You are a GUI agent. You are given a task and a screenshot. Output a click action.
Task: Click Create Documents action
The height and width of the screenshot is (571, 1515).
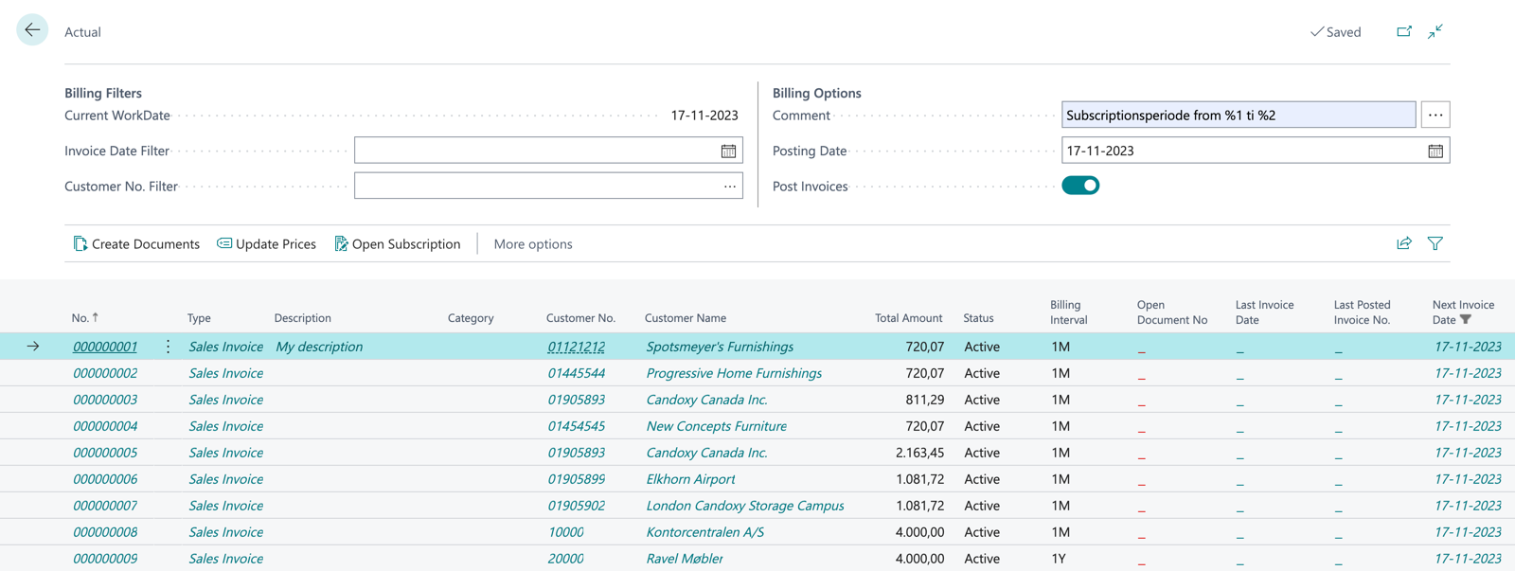[x=136, y=243]
